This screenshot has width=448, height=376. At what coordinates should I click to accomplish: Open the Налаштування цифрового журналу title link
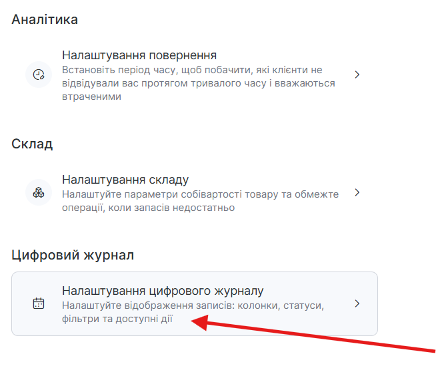(x=163, y=291)
